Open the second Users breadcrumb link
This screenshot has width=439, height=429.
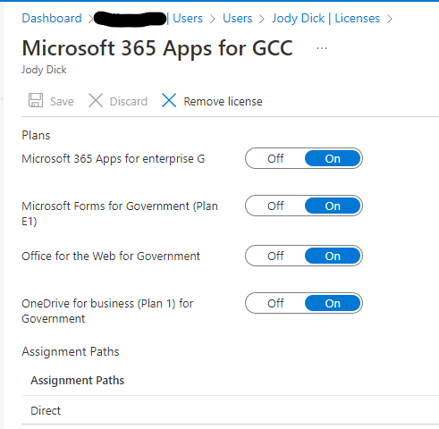click(x=238, y=18)
